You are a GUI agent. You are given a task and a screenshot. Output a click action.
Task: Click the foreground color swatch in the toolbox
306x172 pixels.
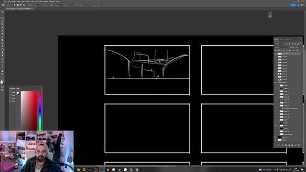tap(2, 82)
